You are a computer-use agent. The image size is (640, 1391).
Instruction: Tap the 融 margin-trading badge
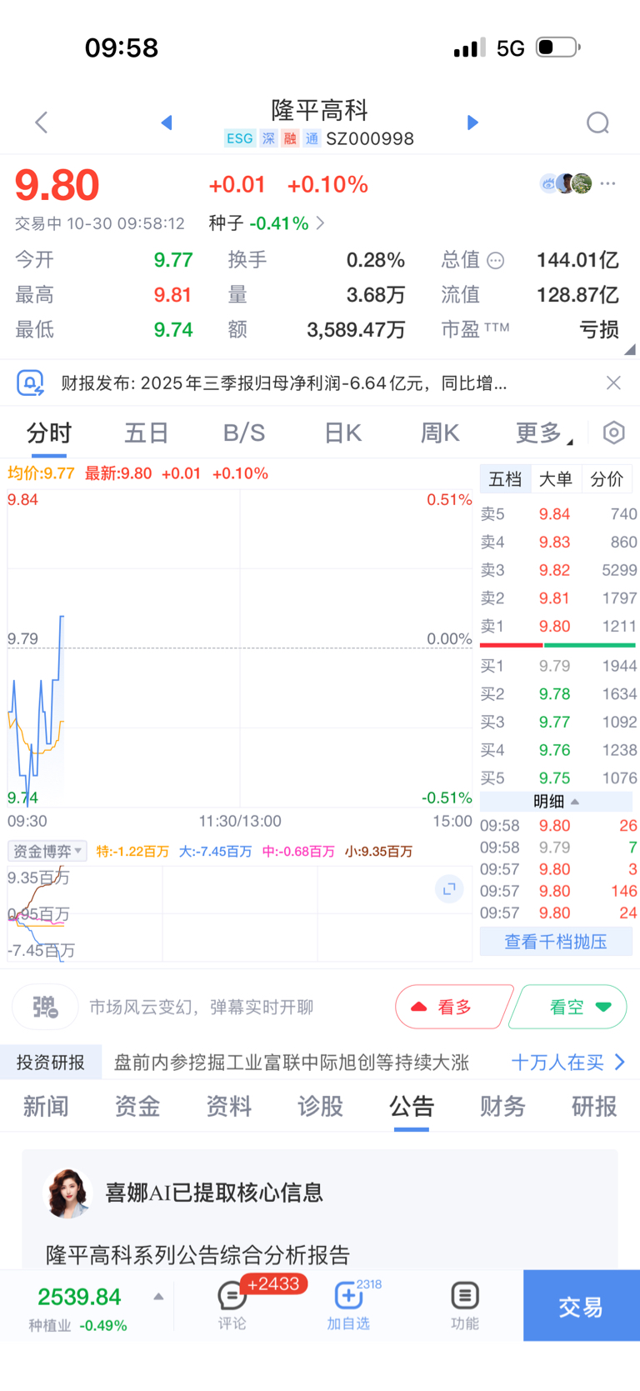coord(289,138)
